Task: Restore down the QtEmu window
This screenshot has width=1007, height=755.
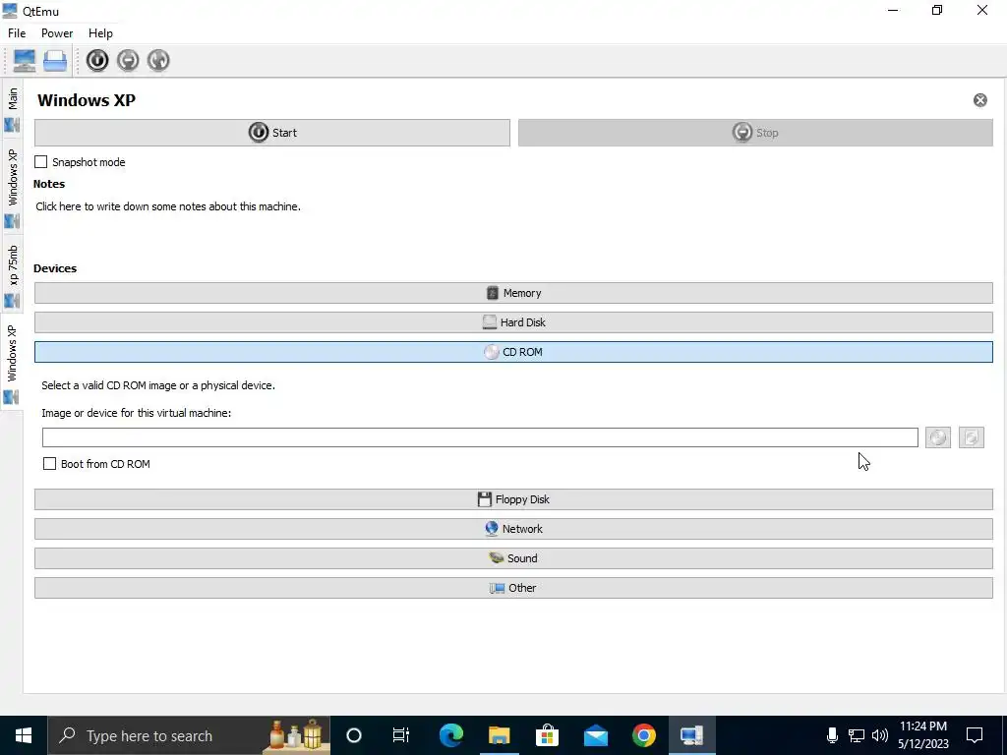Action: pyautogui.click(x=937, y=10)
